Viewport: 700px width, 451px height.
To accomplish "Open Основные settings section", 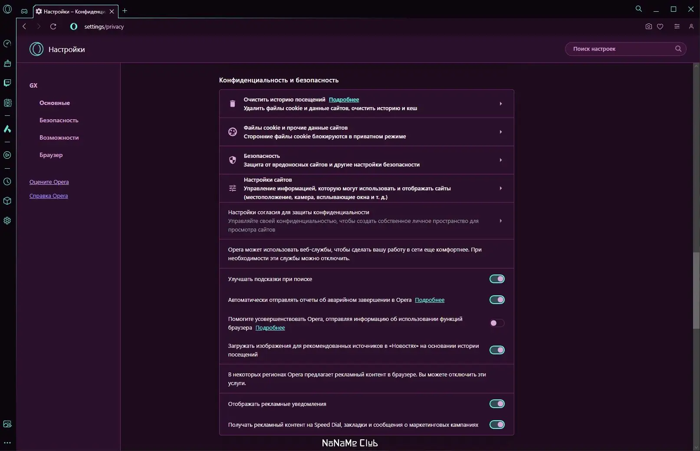I will point(55,103).
